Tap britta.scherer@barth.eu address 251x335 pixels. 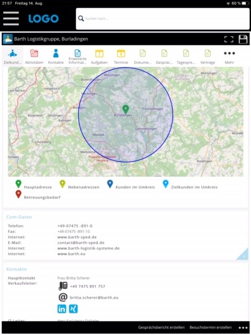pyautogui.click(x=94, y=297)
